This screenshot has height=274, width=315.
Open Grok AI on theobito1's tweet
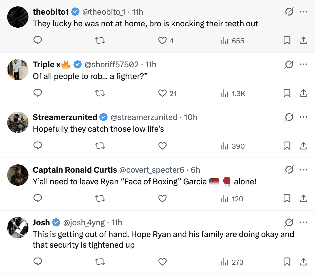tap(289, 12)
